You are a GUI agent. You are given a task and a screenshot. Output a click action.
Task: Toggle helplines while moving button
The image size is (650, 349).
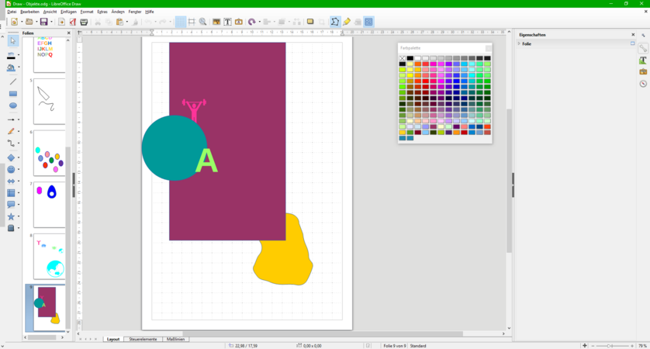click(x=192, y=22)
